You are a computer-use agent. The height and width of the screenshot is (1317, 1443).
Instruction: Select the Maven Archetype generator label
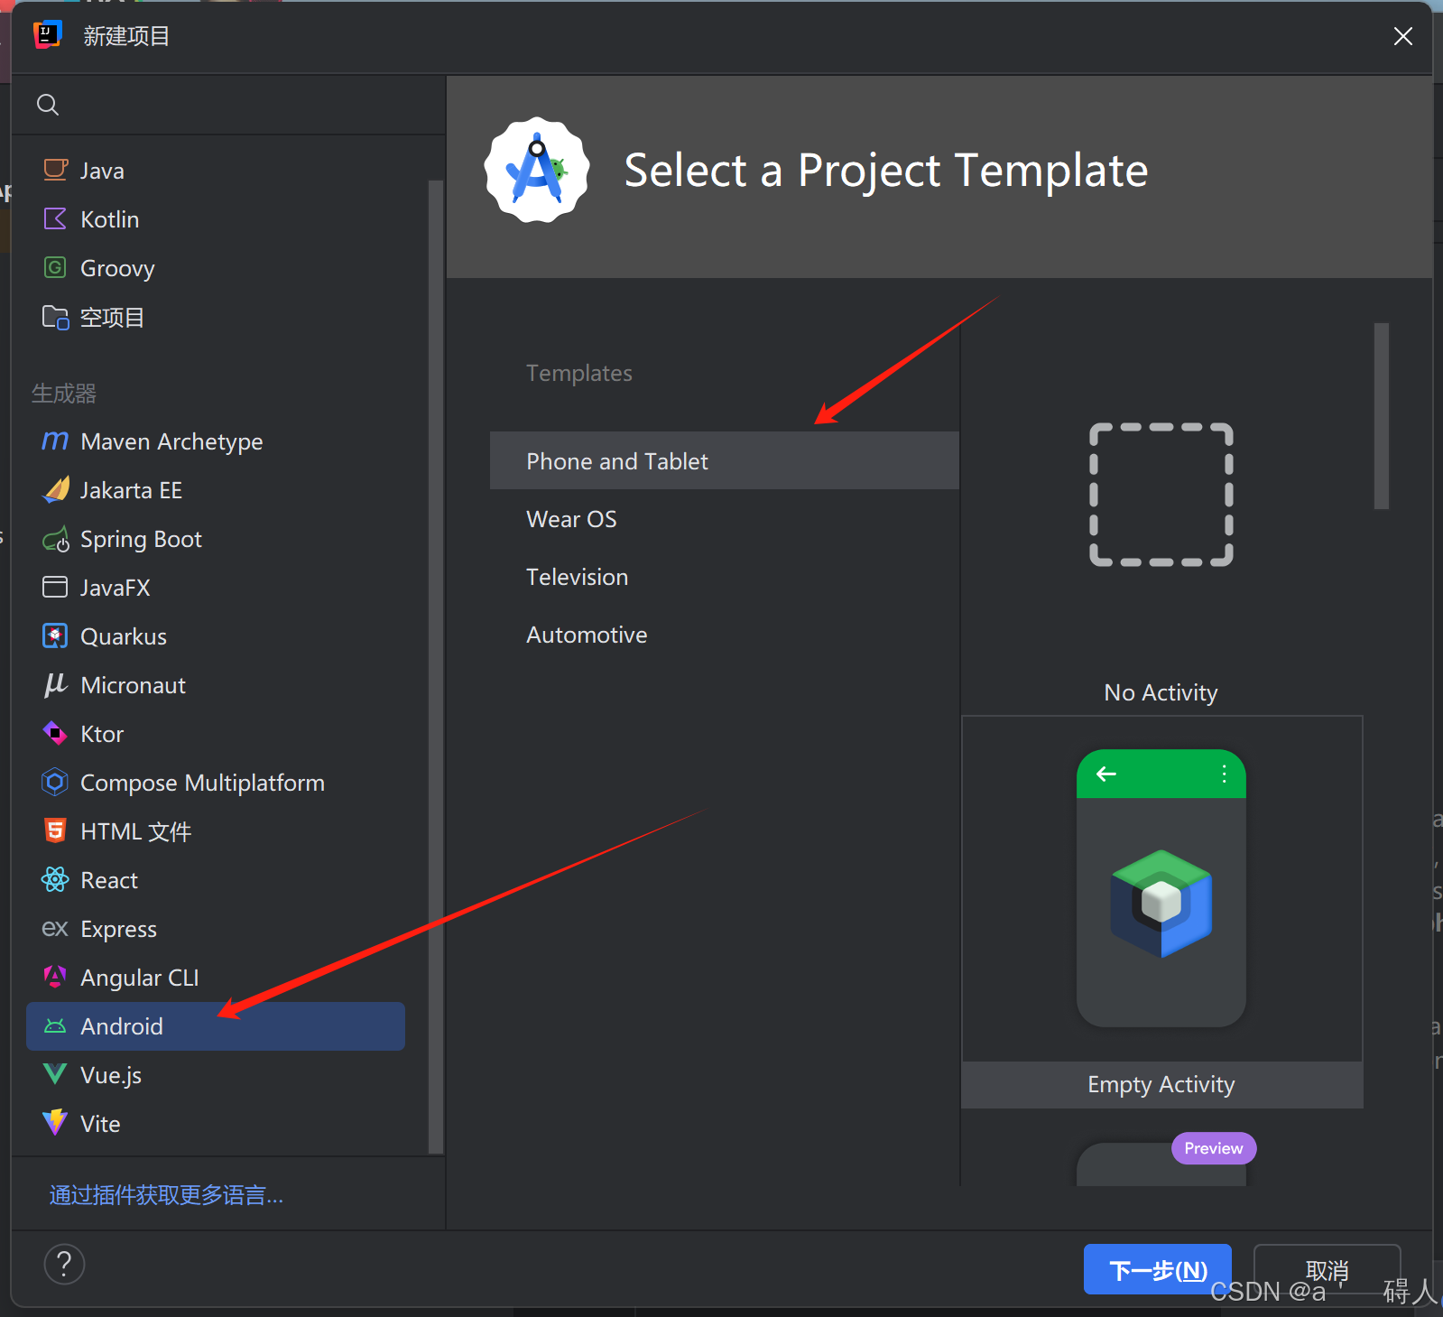(171, 441)
